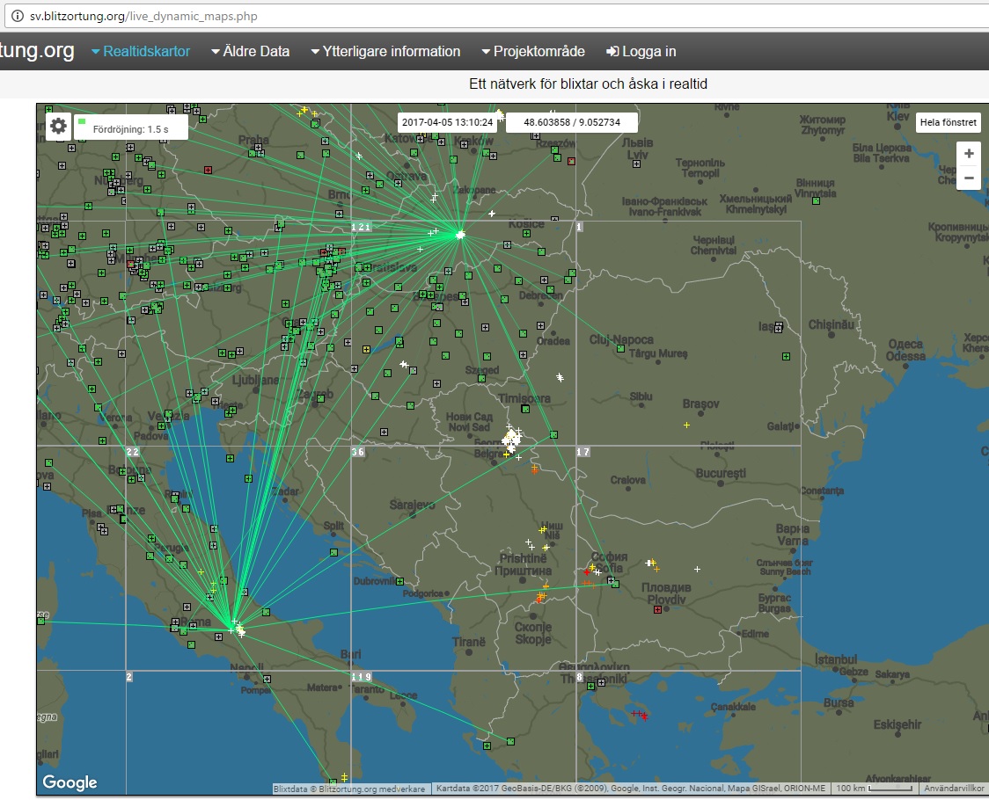Viewport: 989px width, 800px height.
Task: Click the red station marker near Plovdiv
Action: coord(658,609)
